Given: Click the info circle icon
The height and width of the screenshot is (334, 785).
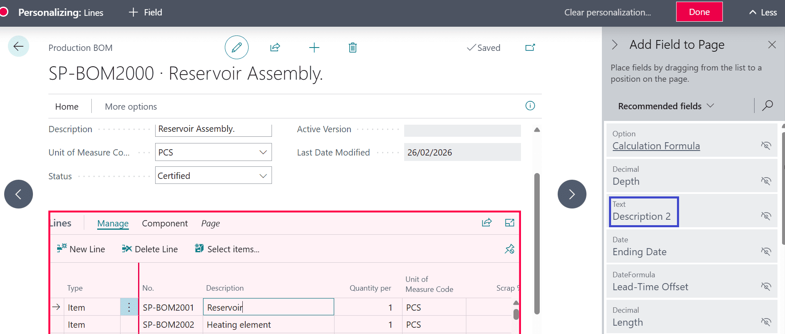Looking at the screenshot, I should point(530,106).
